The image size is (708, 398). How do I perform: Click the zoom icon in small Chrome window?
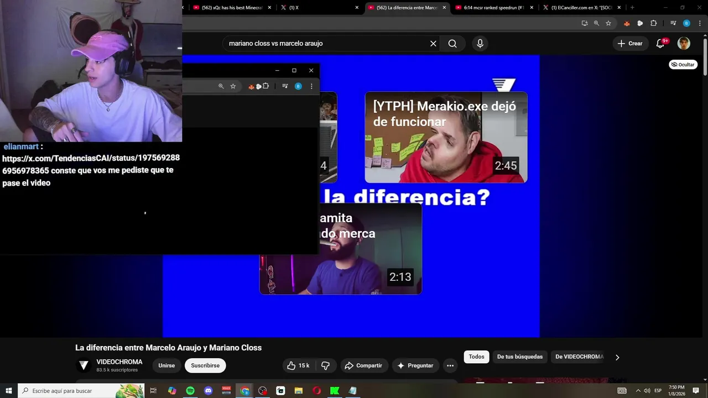[221, 86]
